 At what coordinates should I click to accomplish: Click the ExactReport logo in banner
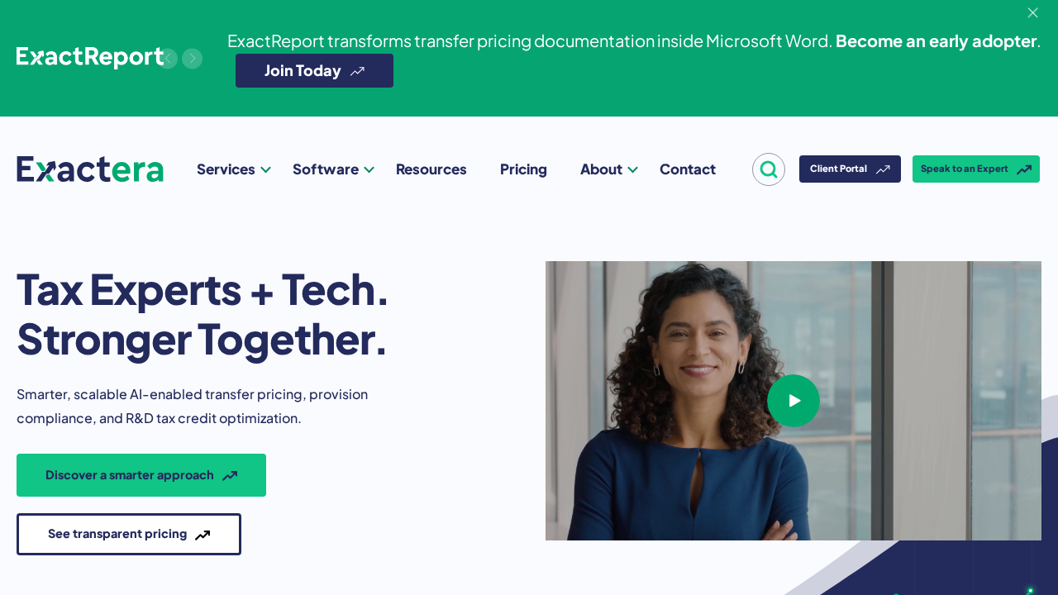(89, 57)
